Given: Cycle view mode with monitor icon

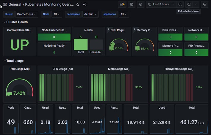Looking at the screenshot, I should coord(204,4).
